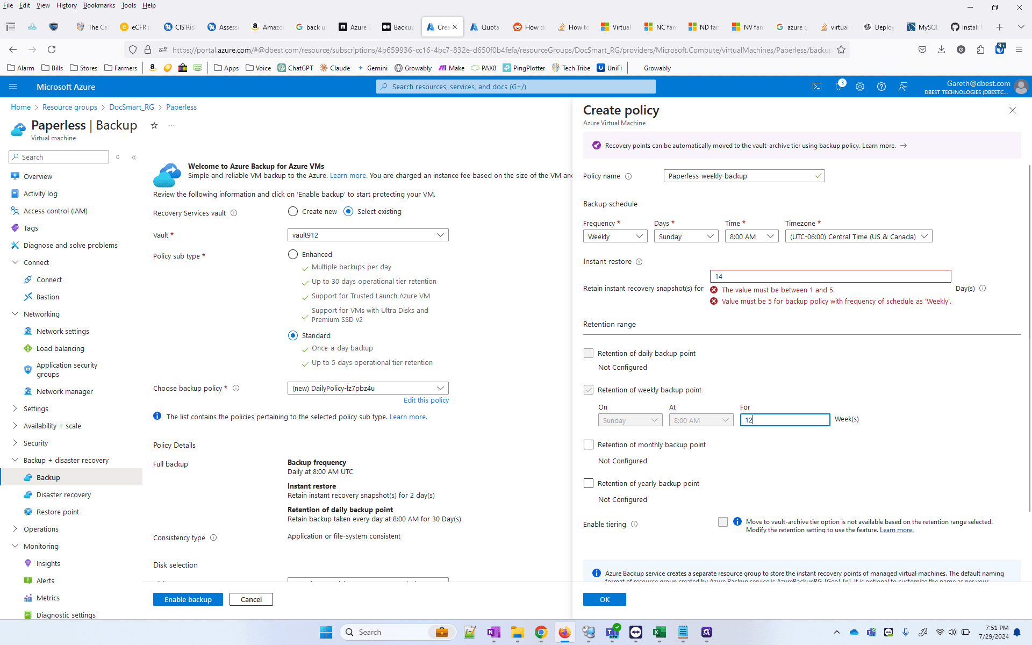Screen dimensions: 1032x645
Task: Open the Bookmarks menu in Firefox
Action: tap(99, 5)
